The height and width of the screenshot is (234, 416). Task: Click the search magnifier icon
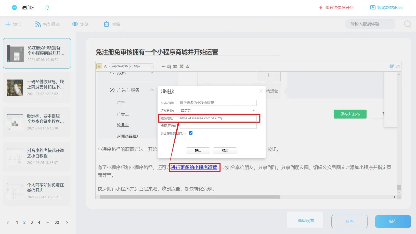click(x=407, y=24)
